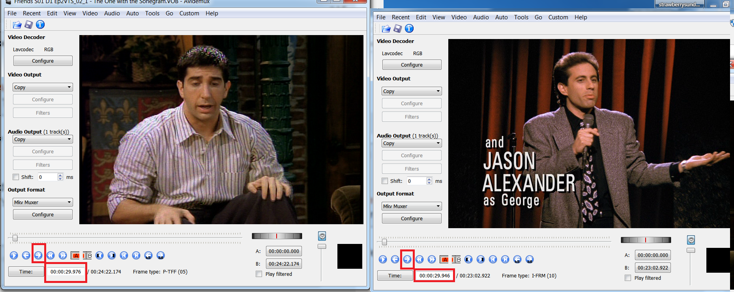Open a video file in left window
The image size is (734, 292).
click(x=17, y=25)
